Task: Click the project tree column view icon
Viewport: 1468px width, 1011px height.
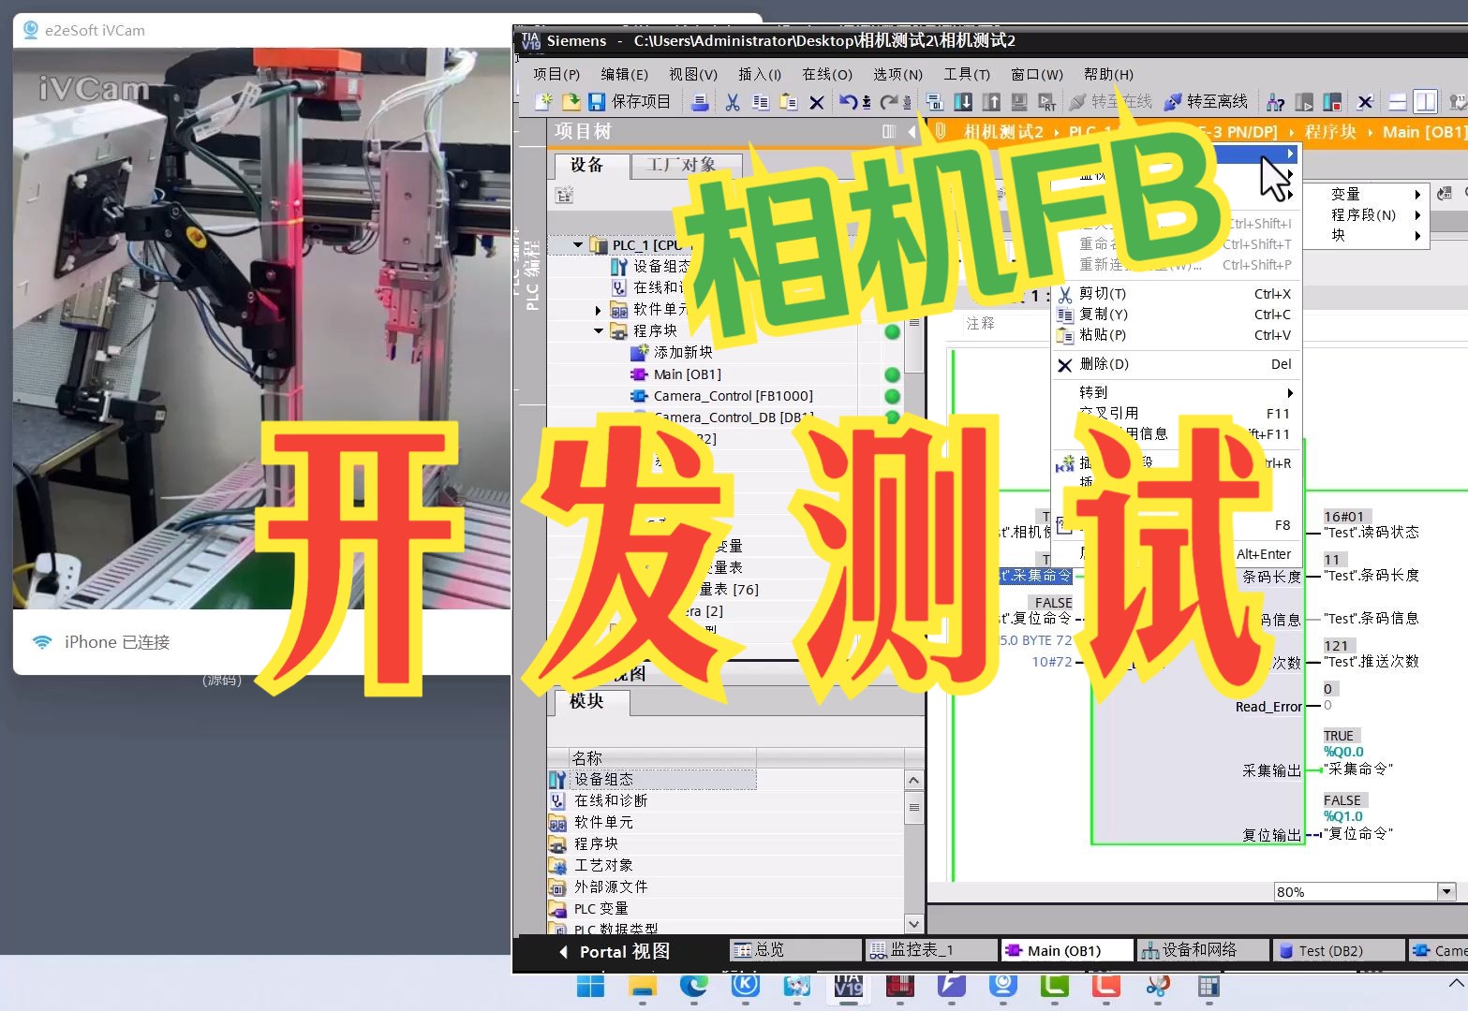Action: tap(889, 132)
